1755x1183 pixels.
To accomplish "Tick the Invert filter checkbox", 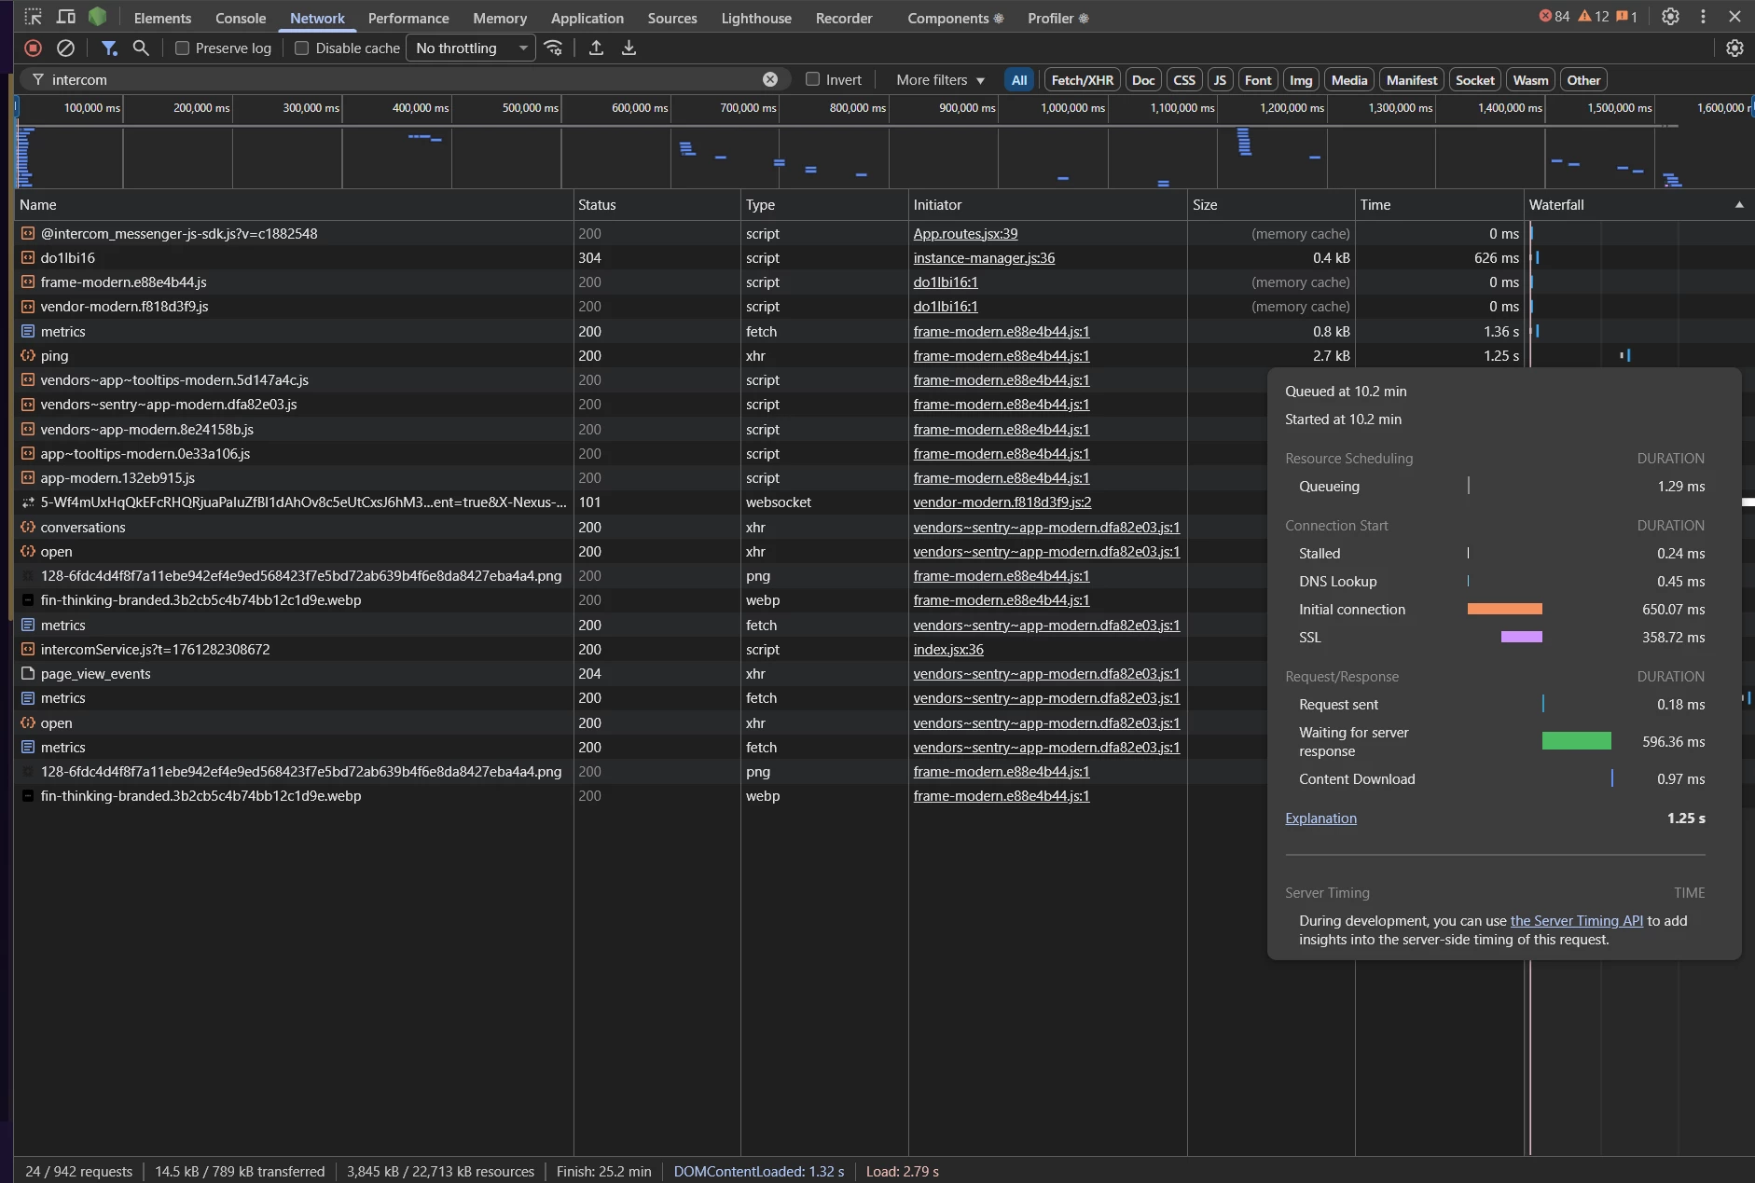I will tap(812, 79).
